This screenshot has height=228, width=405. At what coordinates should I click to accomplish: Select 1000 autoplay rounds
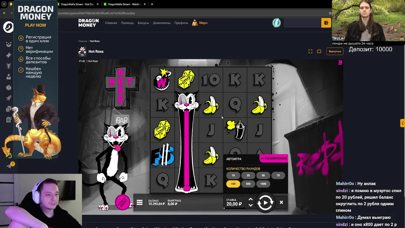tap(263, 184)
